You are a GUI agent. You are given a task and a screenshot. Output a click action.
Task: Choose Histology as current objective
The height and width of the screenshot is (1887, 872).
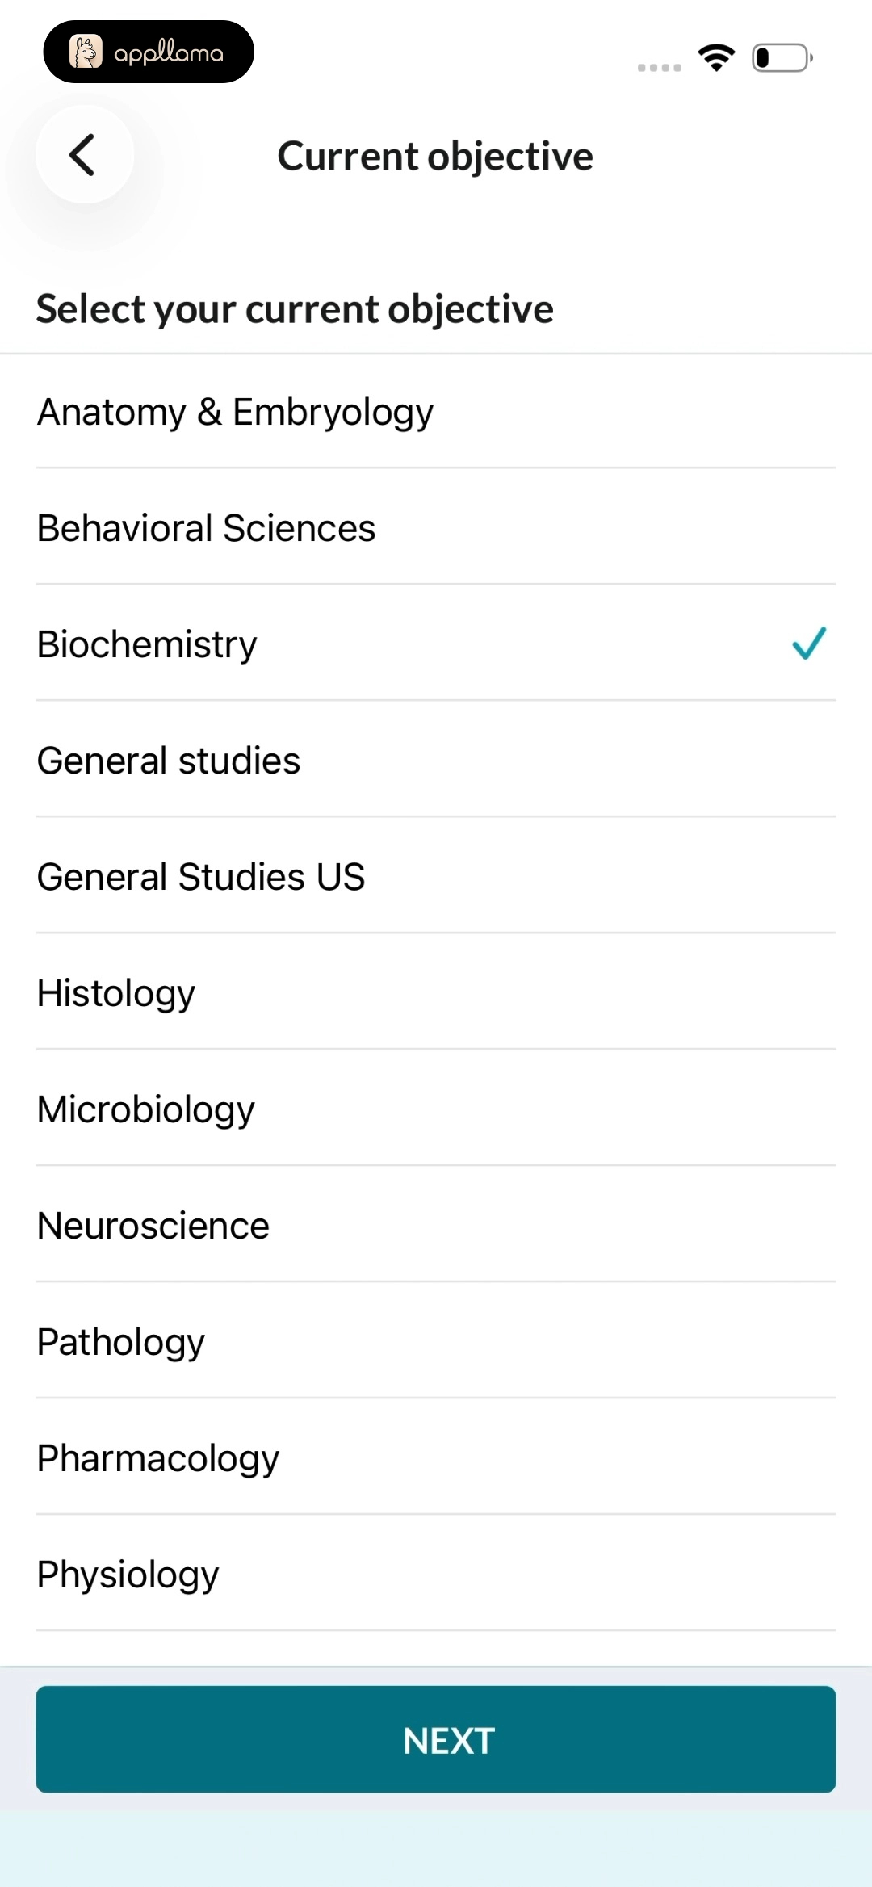436,992
